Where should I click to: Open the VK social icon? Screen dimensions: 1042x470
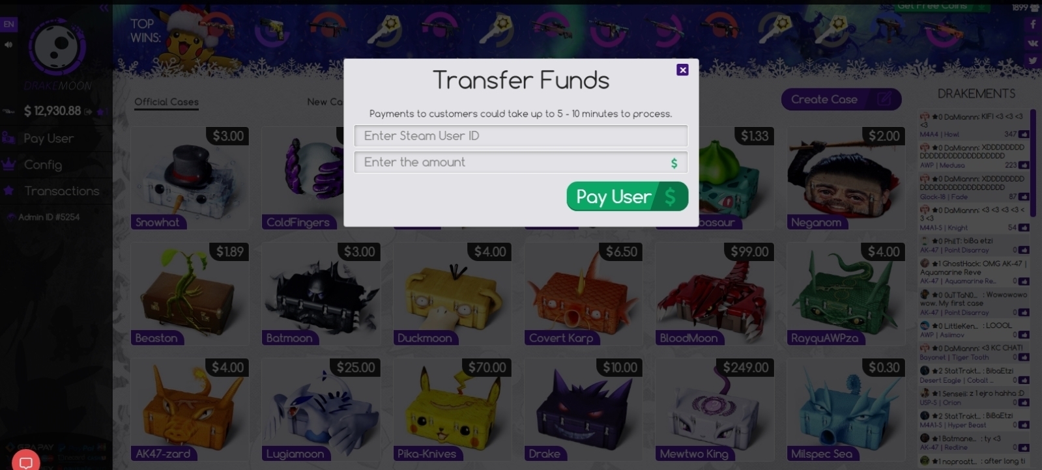(1033, 43)
